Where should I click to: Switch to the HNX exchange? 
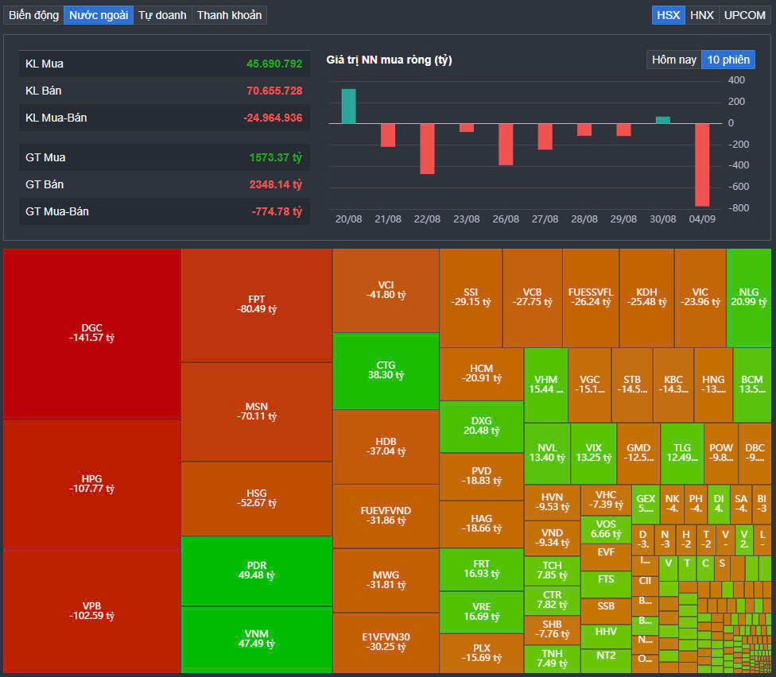[x=702, y=15]
